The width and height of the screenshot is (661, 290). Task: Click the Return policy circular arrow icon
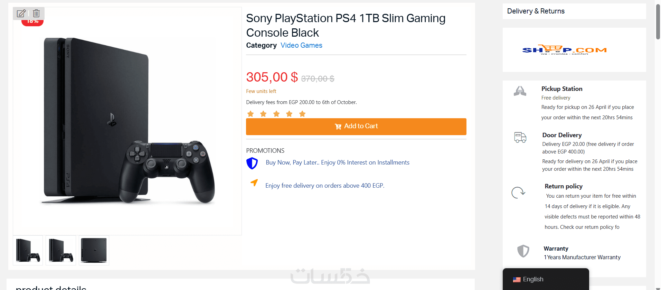point(518,193)
